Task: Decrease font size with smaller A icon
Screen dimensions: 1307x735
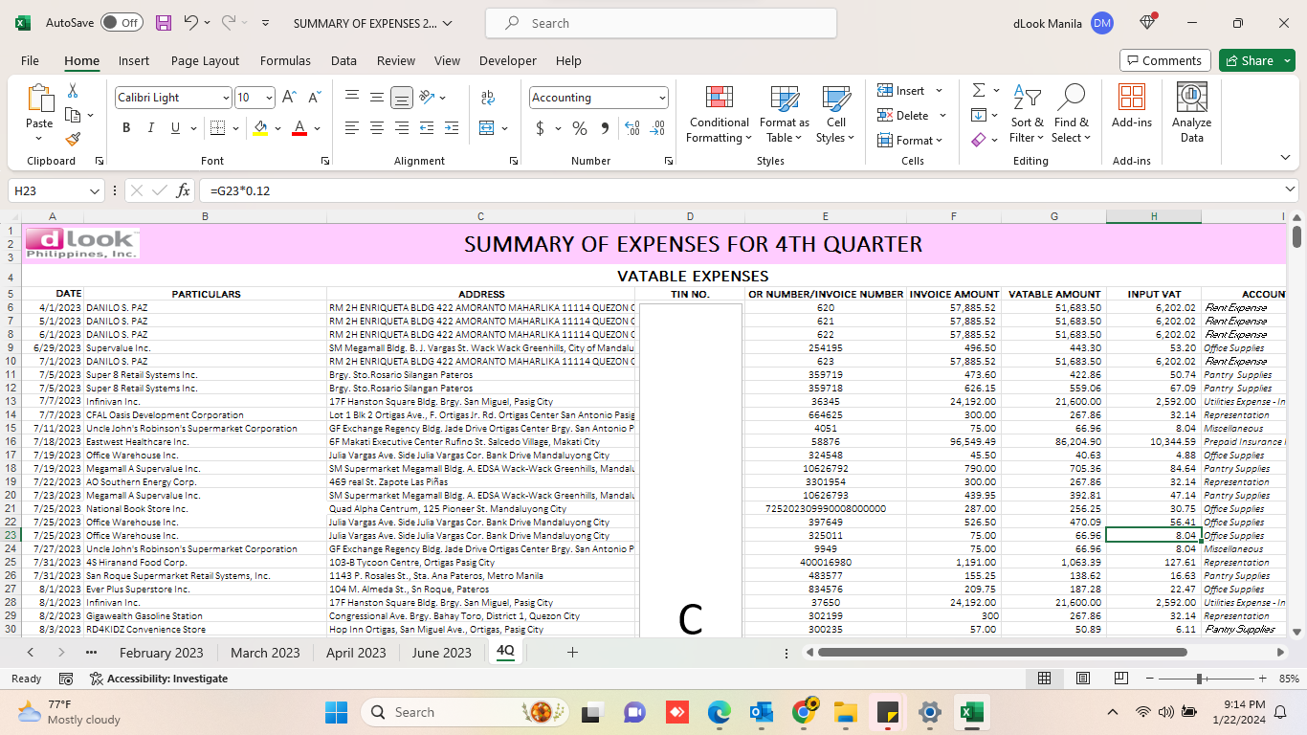Action: 315,98
